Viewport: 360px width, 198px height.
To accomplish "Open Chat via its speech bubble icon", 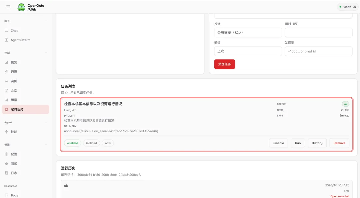I will [7, 31].
